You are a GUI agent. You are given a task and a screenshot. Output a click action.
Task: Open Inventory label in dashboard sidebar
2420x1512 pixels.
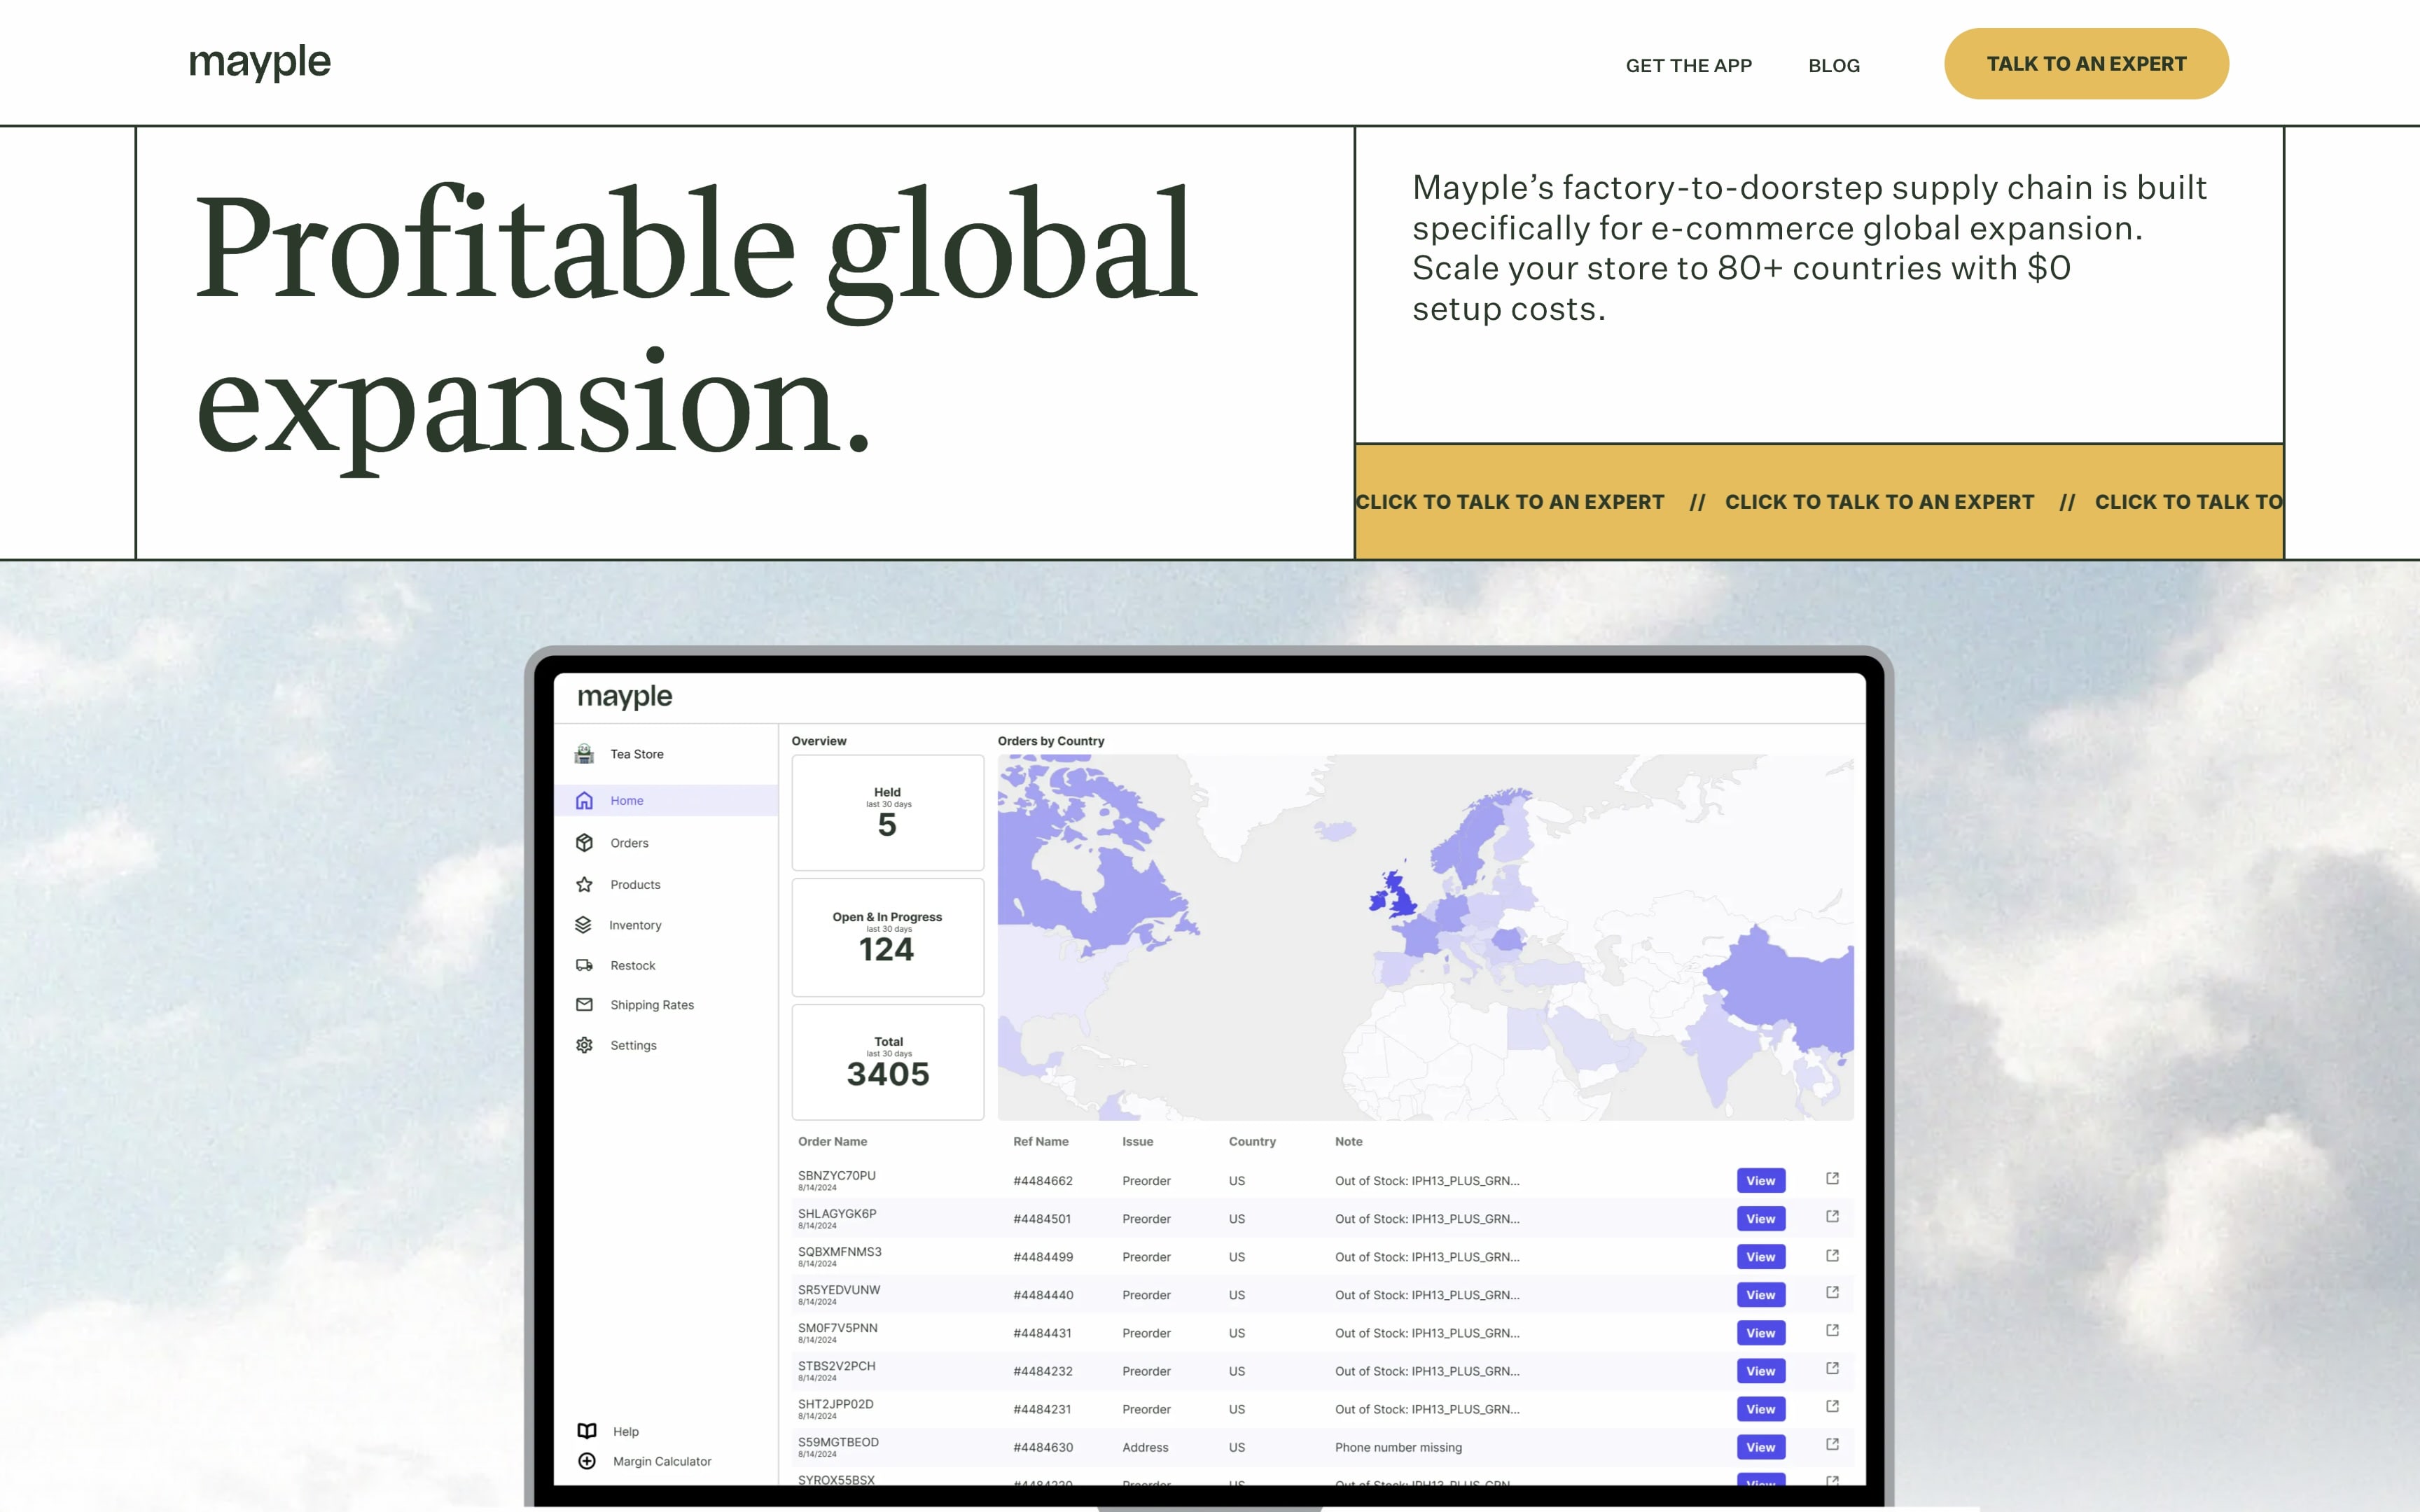point(635,926)
